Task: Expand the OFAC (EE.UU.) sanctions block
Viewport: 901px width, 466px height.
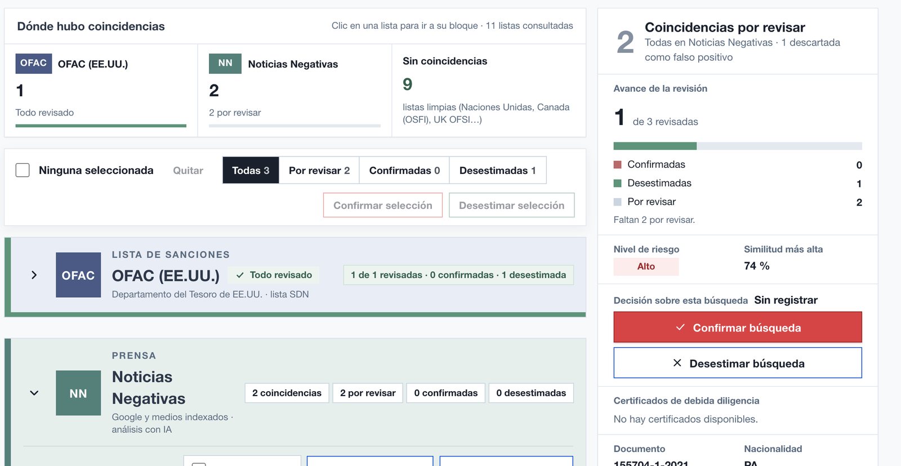Action: pyautogui.click(x=34, y=275)
